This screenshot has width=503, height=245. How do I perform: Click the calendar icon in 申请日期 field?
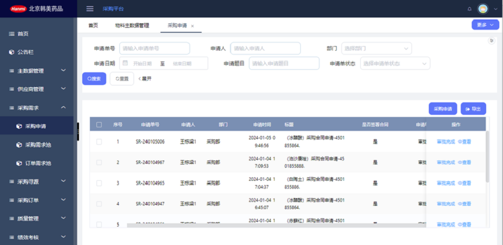[x=125, y=63]
